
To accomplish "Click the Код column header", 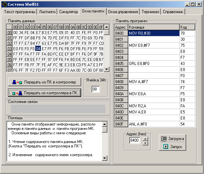I will pos(187,27).
